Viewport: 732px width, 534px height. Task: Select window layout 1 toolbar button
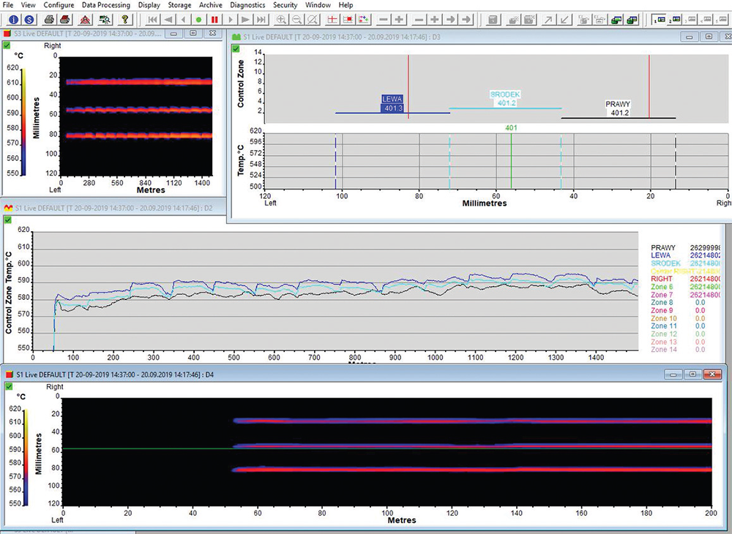659,19
